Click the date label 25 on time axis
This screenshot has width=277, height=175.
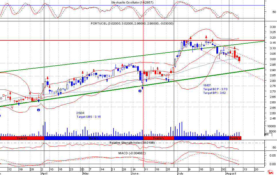168,170
